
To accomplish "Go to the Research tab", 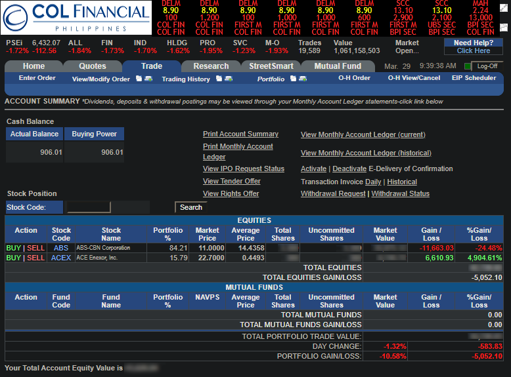I will pyautogui.click(x=211, y=66).
